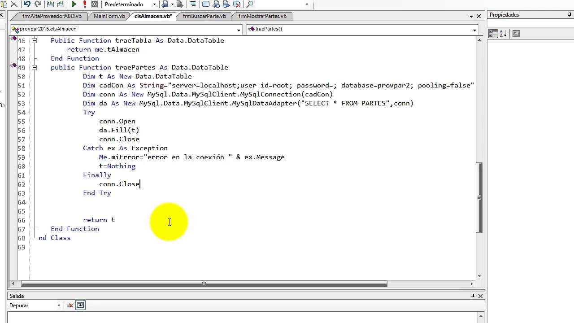The width and height of the screenshot is (574, 323).
Task: Click line number 64 in the gutter
Action: (x=22, y=202)
